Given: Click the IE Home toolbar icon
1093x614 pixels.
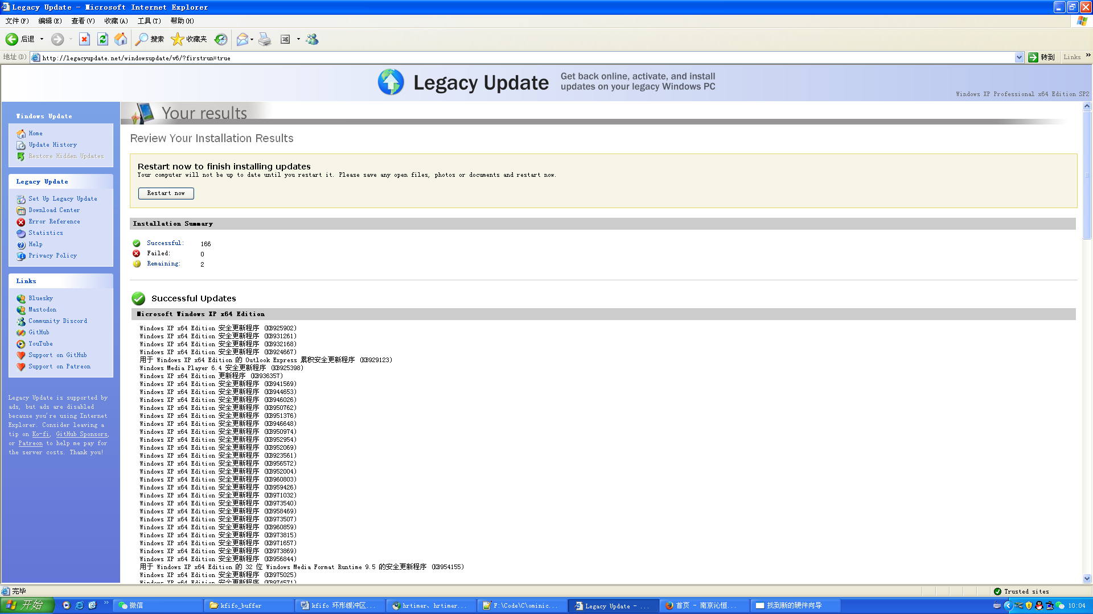Looking at the screenshot, I should [121, 39].
